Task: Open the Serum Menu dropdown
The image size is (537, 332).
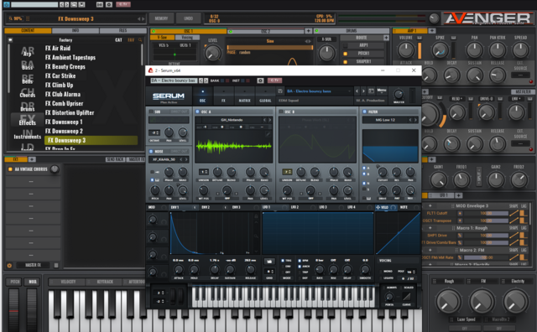Action: 382,91
